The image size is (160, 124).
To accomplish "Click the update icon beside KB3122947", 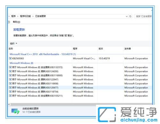I will (x=10, y=79).
